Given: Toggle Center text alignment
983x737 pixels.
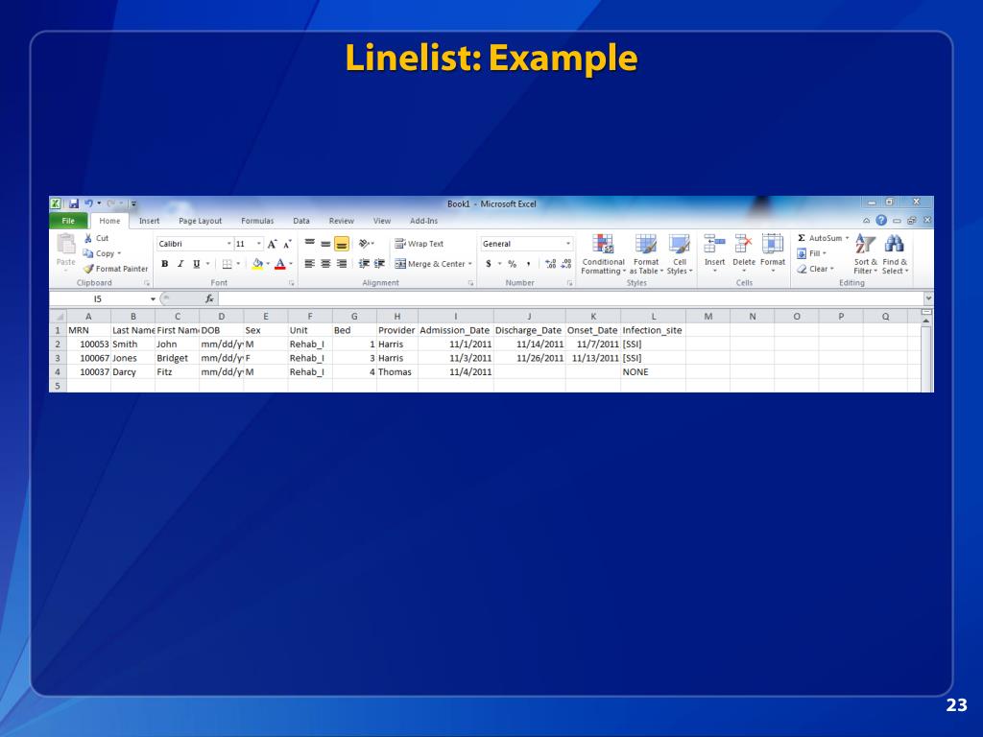Looking at the screenshot, I should pyautogui.click(x=325, y=264).
